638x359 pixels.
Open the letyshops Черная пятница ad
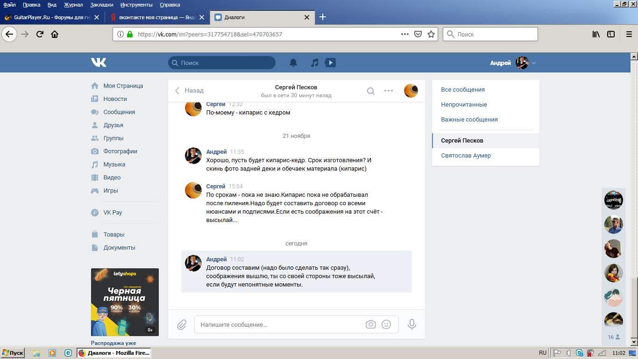tap(125, 302)
